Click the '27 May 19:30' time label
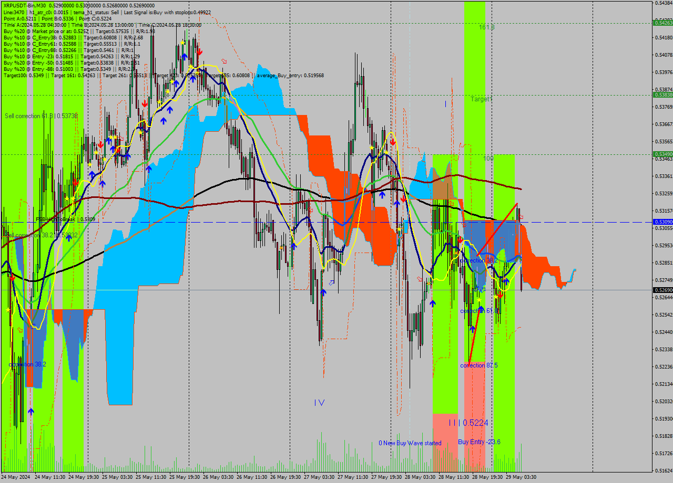 pyautogui.click(x=386, y=477)
